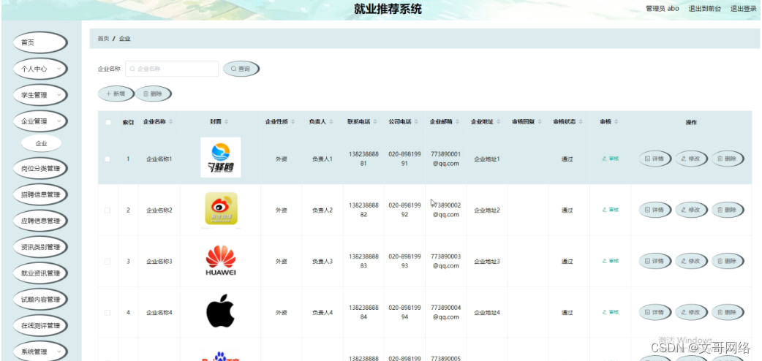762x361 pixels.
Task: Click the email cell 773890001@qq.com
Action: pyautogui.click(x=445, y=159)
